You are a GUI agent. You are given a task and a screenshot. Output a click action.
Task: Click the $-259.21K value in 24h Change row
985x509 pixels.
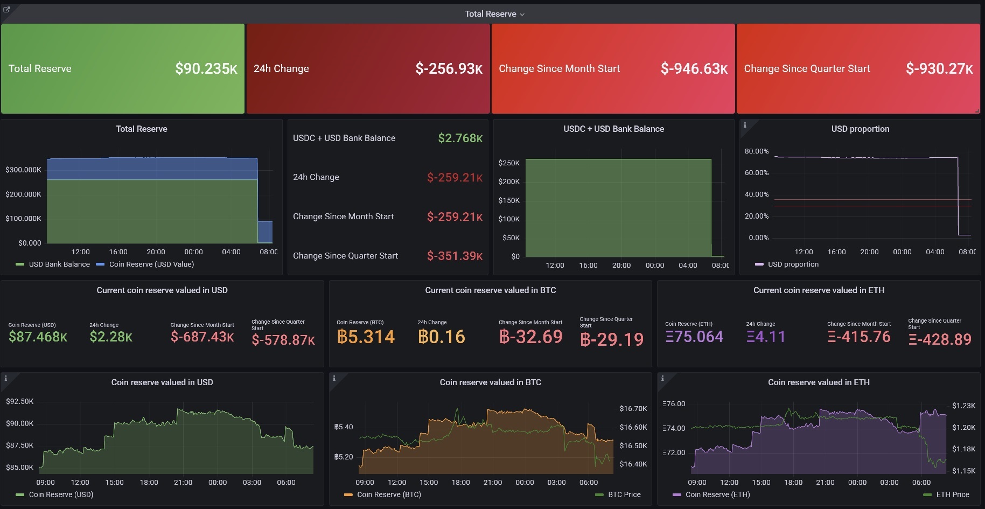pos(455,177)
